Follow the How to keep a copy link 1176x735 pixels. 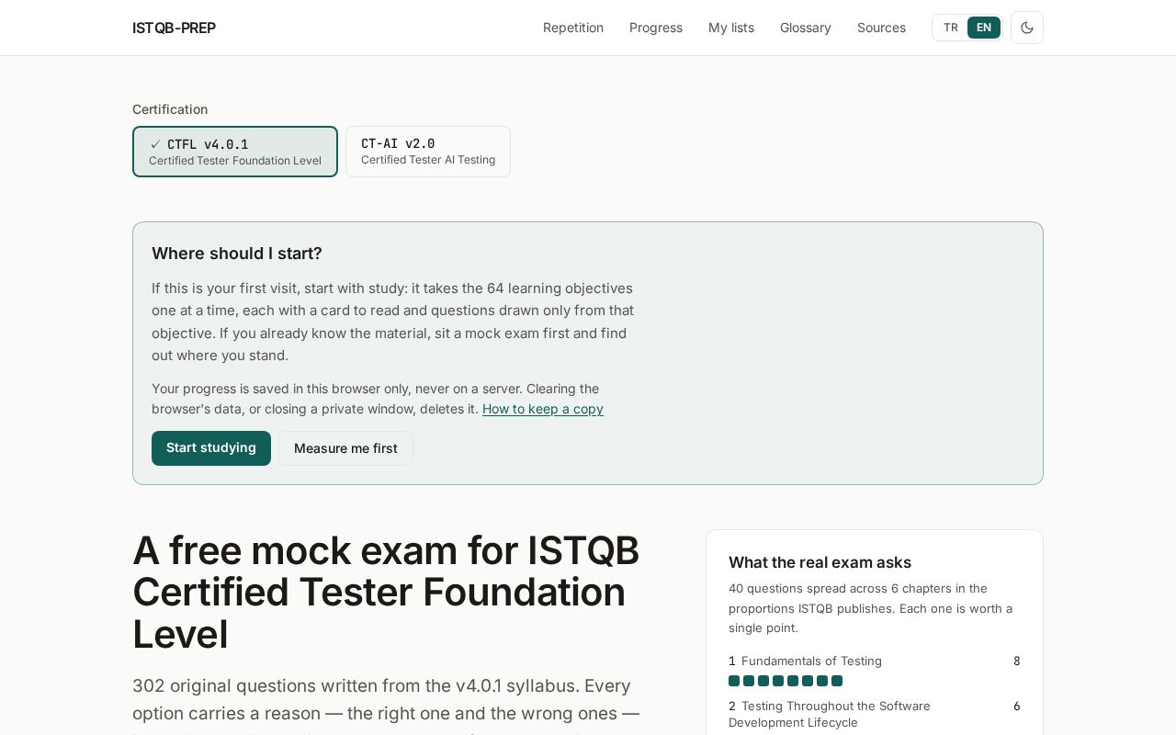(x=543, y=409)
